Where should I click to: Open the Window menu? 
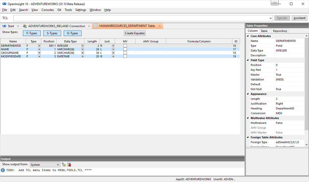click(x=95, y=10)
